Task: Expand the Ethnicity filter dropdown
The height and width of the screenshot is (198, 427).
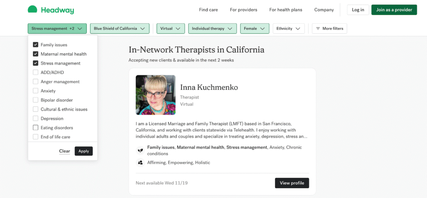Action: pos(289,28)
